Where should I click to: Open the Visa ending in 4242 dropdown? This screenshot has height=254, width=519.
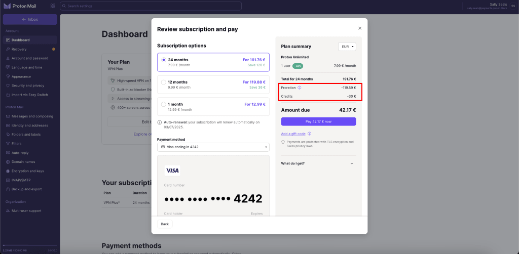(x=213, y=147)
